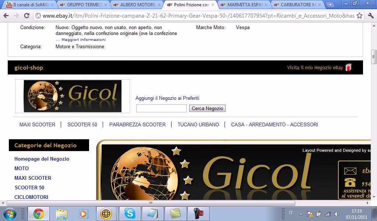Open Google Chrome from the taskbar
This screenshot has width=377, height=221.
(x=38, y=214)
